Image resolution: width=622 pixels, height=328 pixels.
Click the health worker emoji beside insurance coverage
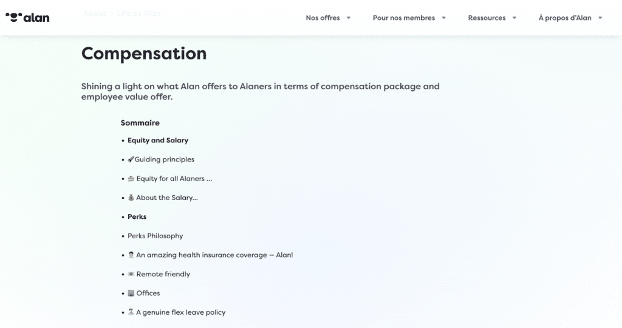pyautogui.click(x=131, y=255)
